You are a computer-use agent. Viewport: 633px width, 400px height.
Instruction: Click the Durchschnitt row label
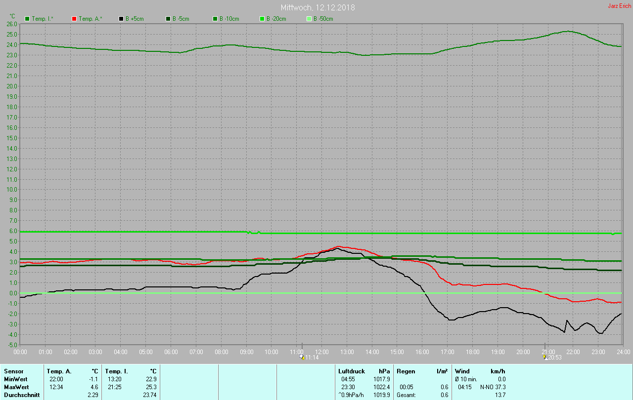[22, 395]
